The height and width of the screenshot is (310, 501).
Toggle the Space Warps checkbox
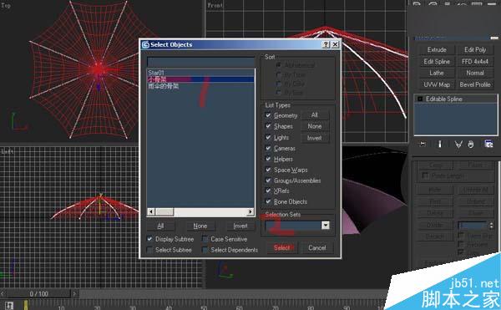coord(268,170)
